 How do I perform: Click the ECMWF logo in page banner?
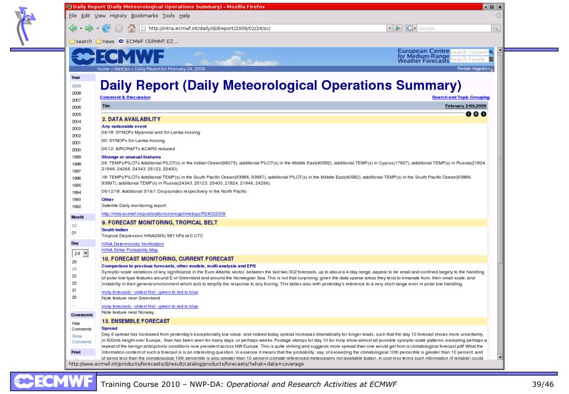tap(118, 56)
